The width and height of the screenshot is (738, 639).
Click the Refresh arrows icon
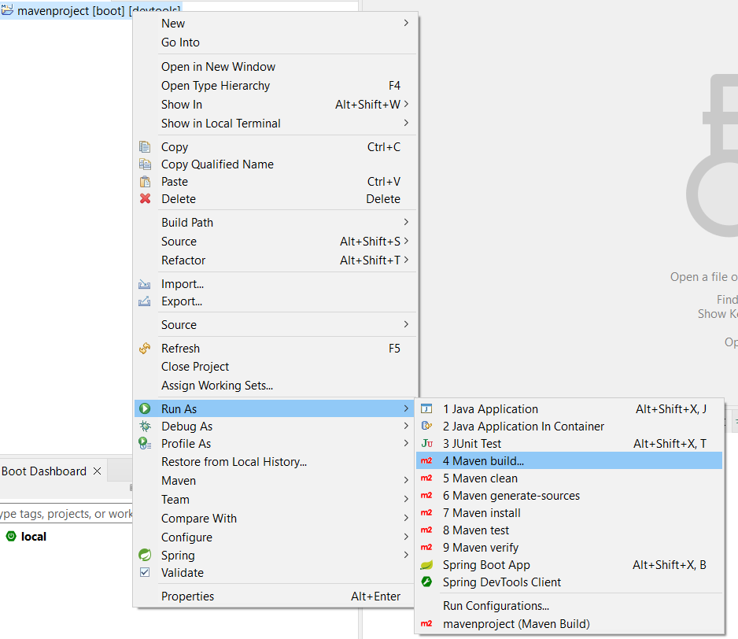point(145,349)
